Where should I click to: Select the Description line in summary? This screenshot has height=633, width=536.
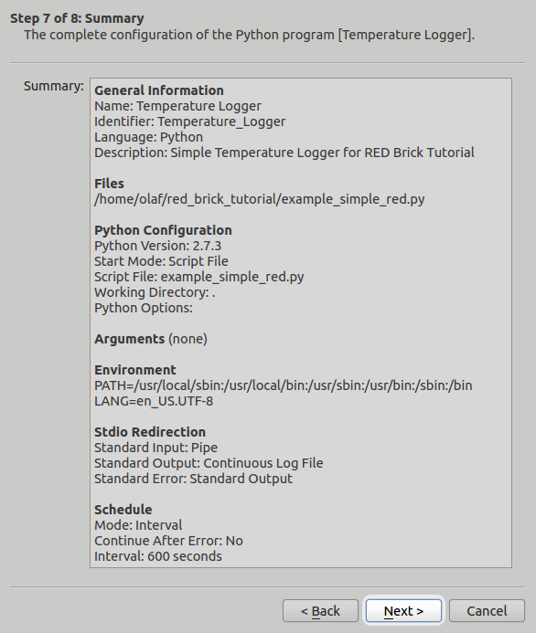point(284,153)
